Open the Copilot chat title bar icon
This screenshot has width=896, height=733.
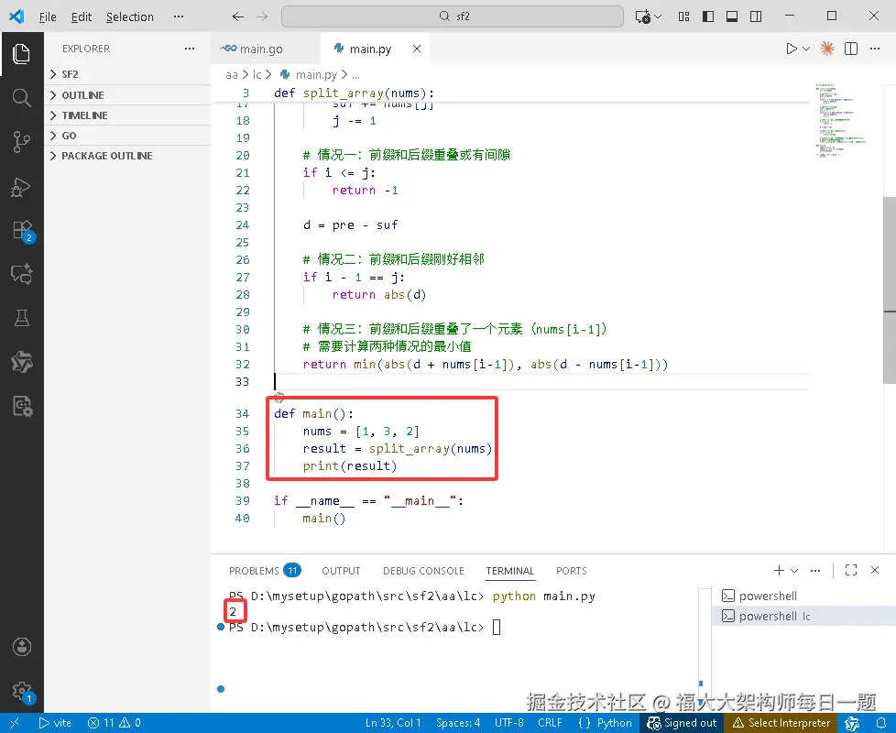[643, 16]
